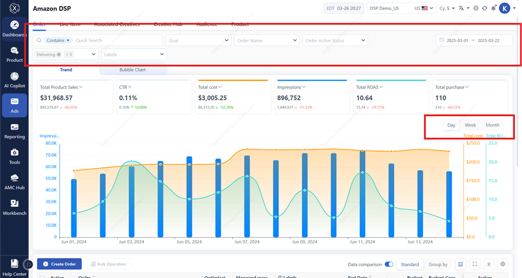The width and height of the screenshot is (522, 278).
Task: Open the Workbench sidebar icon
Action: tap(14, 206)
